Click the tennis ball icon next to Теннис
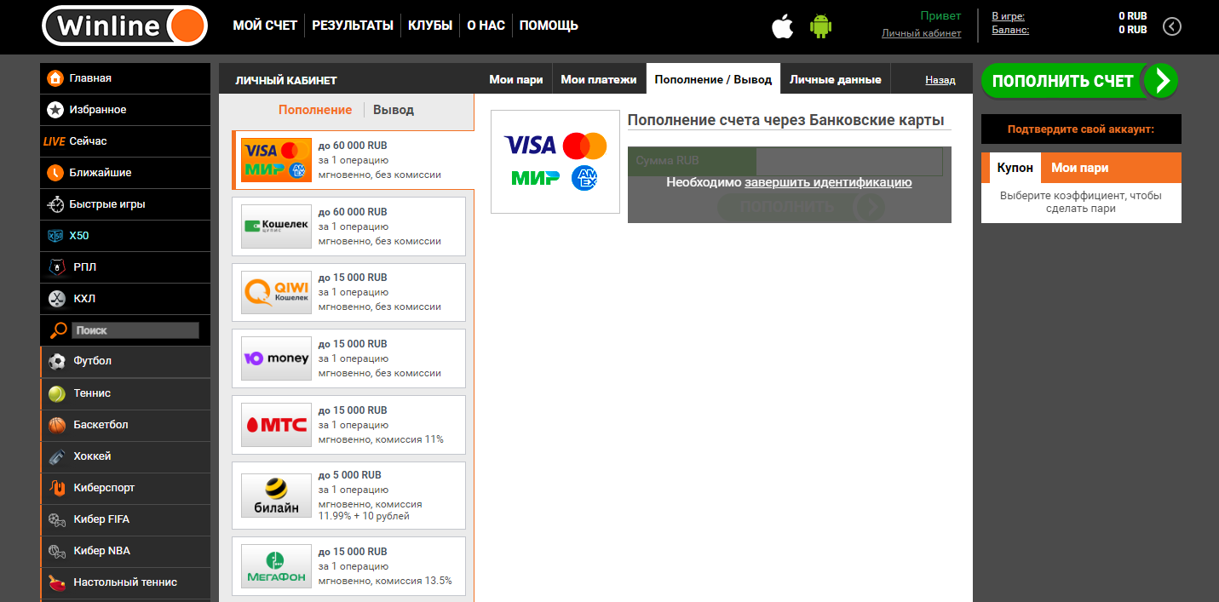 [57, 393]
